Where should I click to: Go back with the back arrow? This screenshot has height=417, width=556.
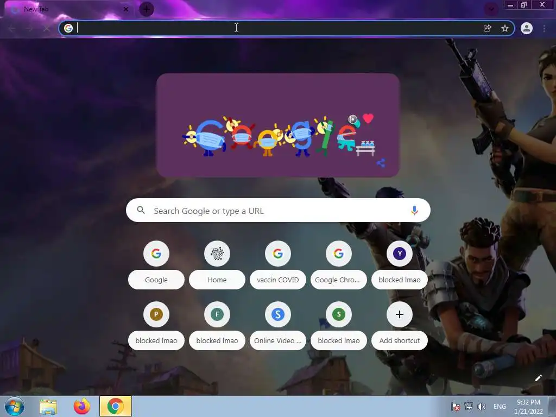pos(12,28)
